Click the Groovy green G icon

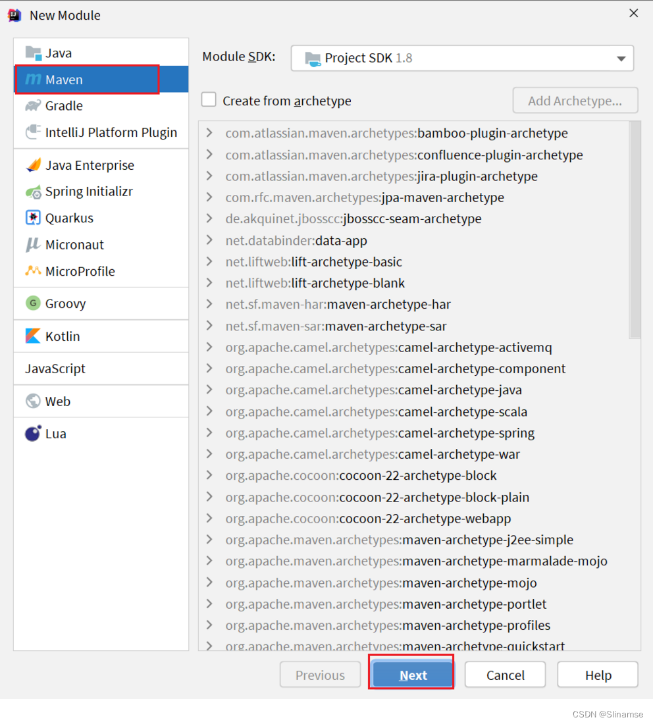point(33,303)
